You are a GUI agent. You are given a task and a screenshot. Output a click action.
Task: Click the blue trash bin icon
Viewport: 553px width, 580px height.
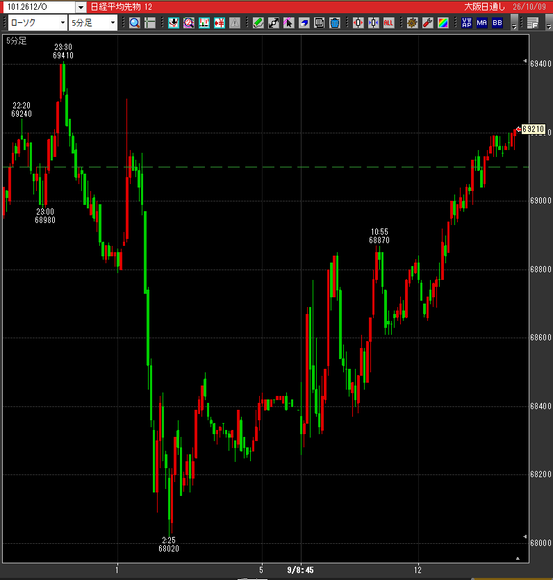coord(334,23)
